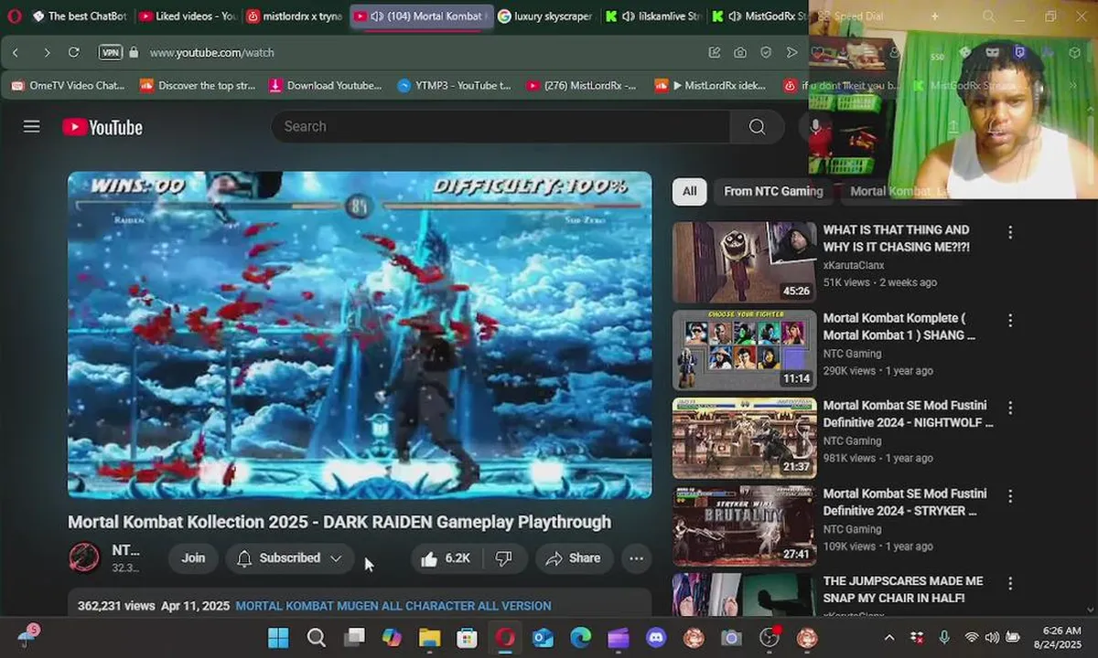Image resolution: width=1098 pixels, height=658 pixels.
Task: Open Outlook from the taskbar
Action: pyautogui.click(x=543, y=637)
